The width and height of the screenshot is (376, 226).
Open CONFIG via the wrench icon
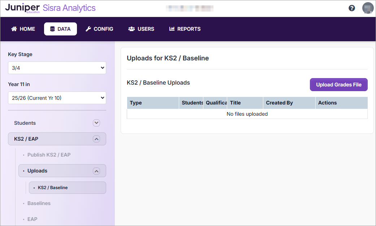pos(88,29)
